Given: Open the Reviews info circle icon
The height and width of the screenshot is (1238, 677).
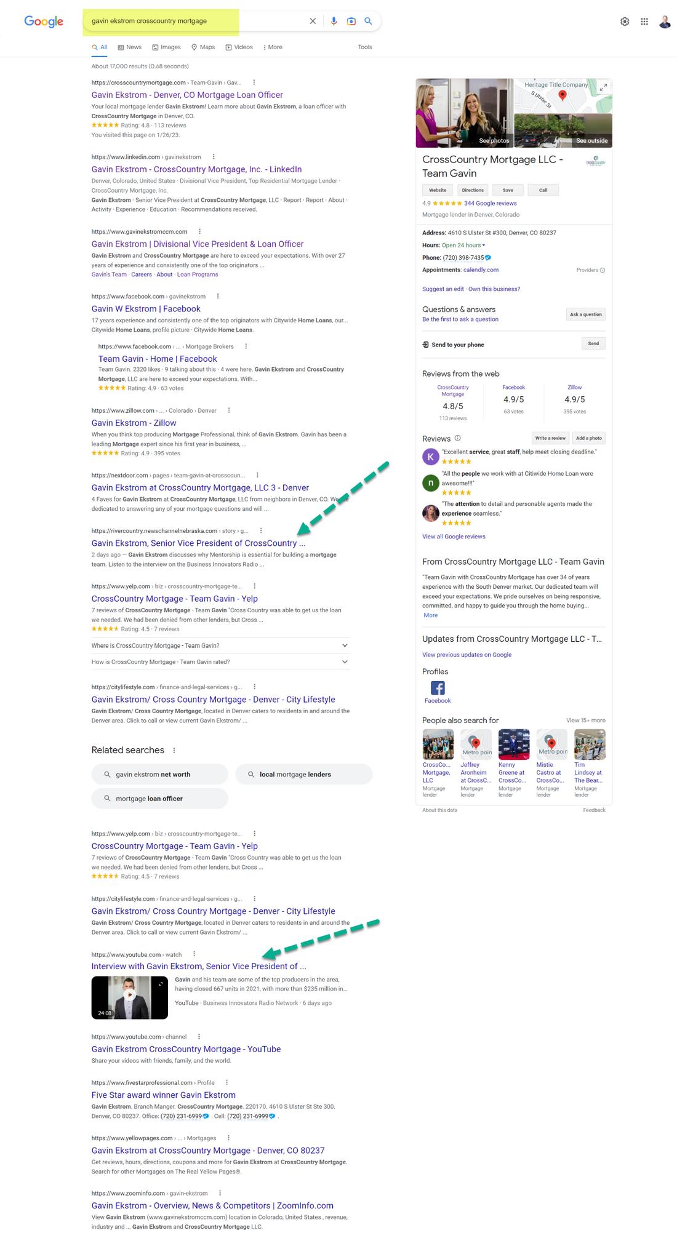Looking at the screenshot, I should (457, 438).
